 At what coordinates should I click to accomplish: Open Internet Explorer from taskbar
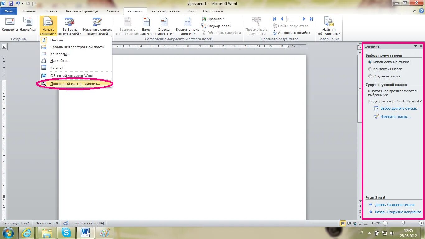click(x=26, y=232)
